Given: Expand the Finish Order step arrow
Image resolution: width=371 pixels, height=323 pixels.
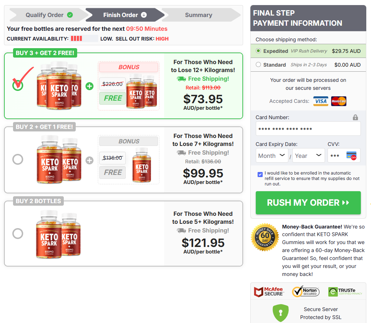Looking at the screenshot, I should [x=145, y=15].
